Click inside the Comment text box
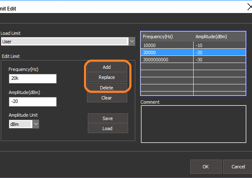This screenshot has height=178, width=252. click(193, 124)
